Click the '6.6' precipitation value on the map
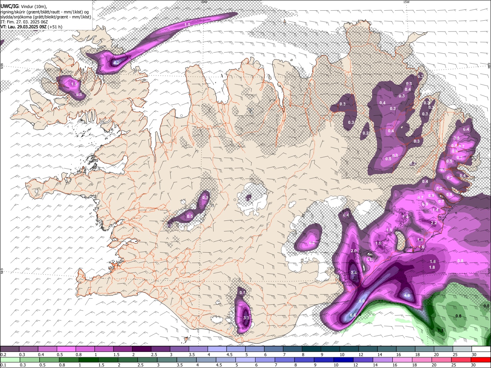The image size is (491, 368). [353, 315]
